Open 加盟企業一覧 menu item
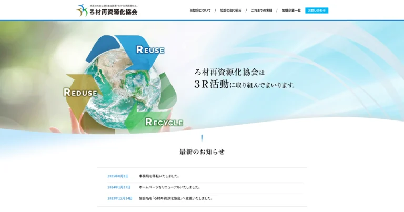The height and width of the screenshot is (212, 404). click(291, 11)
